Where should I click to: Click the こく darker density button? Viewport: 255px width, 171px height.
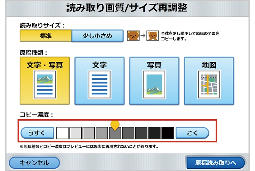tap(192, 133)
